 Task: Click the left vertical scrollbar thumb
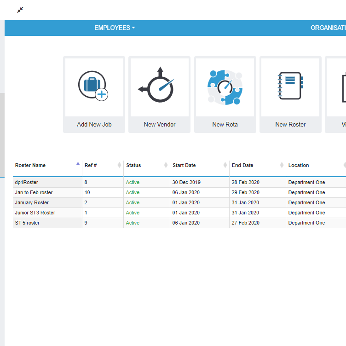click(x=2, y=135)
